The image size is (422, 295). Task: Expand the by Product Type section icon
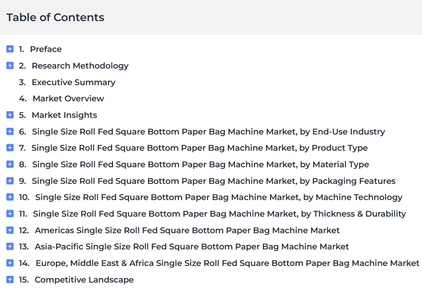point(10,148)
